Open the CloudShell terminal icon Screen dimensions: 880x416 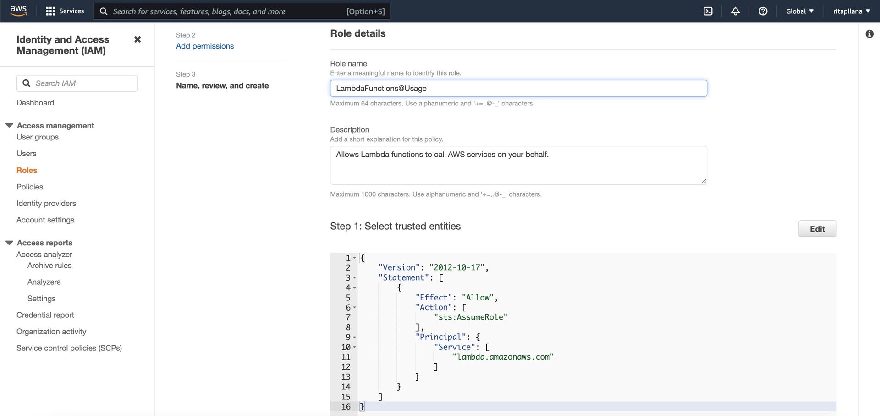[708, 11]
